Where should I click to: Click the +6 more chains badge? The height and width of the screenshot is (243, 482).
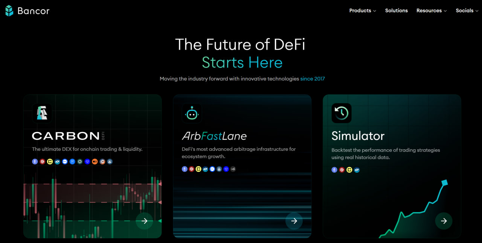pos(233,169)
